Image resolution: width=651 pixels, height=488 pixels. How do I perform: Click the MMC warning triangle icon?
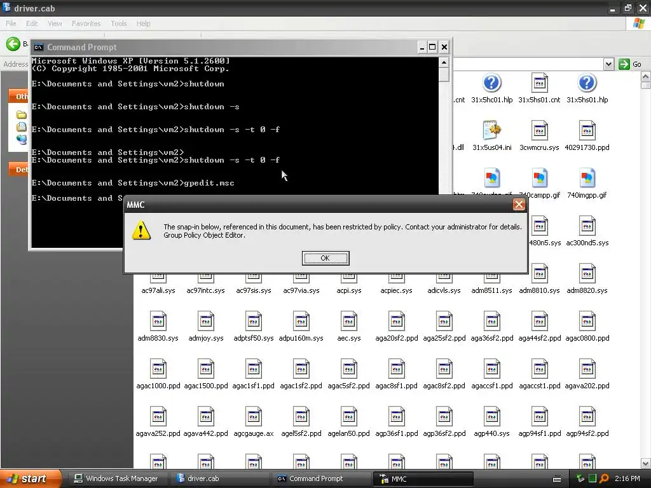(141, 231)
